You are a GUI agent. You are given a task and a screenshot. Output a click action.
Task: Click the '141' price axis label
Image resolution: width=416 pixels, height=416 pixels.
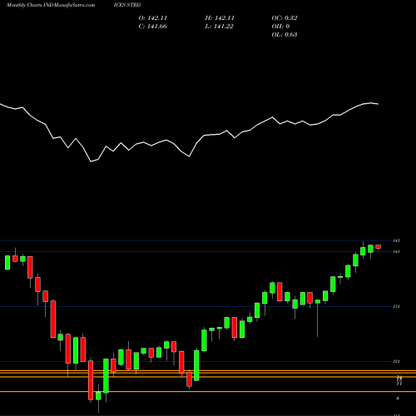[396, 251]
